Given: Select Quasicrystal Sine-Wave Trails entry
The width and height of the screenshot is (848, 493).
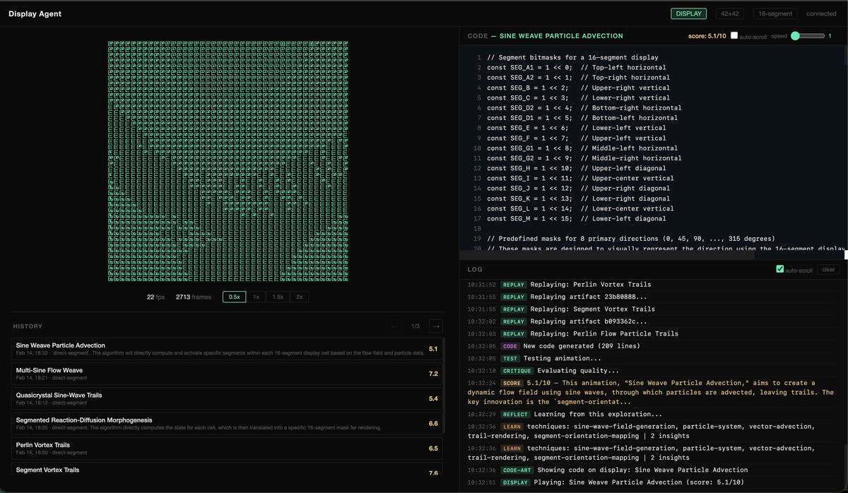Looking at the screenshot, I should 227,398.
